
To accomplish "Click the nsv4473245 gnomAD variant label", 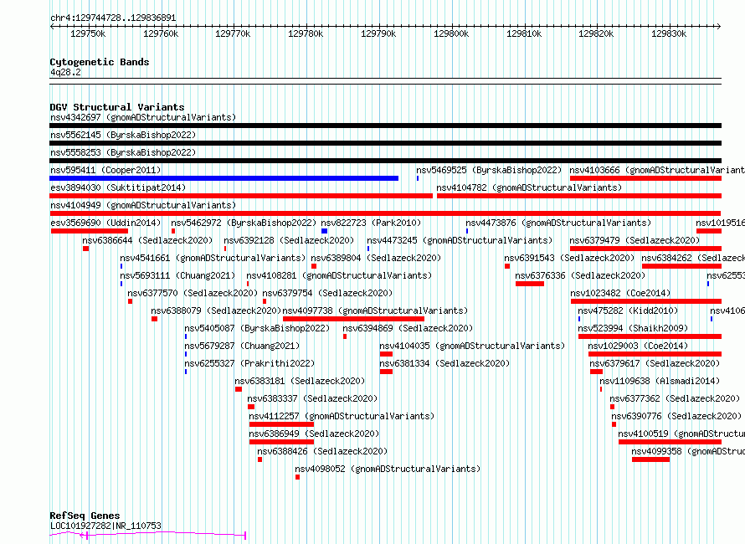I will [x=460, y=240].
